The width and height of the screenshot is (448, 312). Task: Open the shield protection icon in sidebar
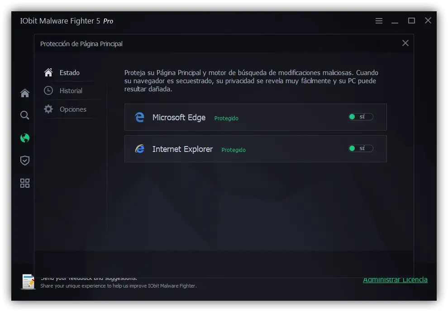25,161
